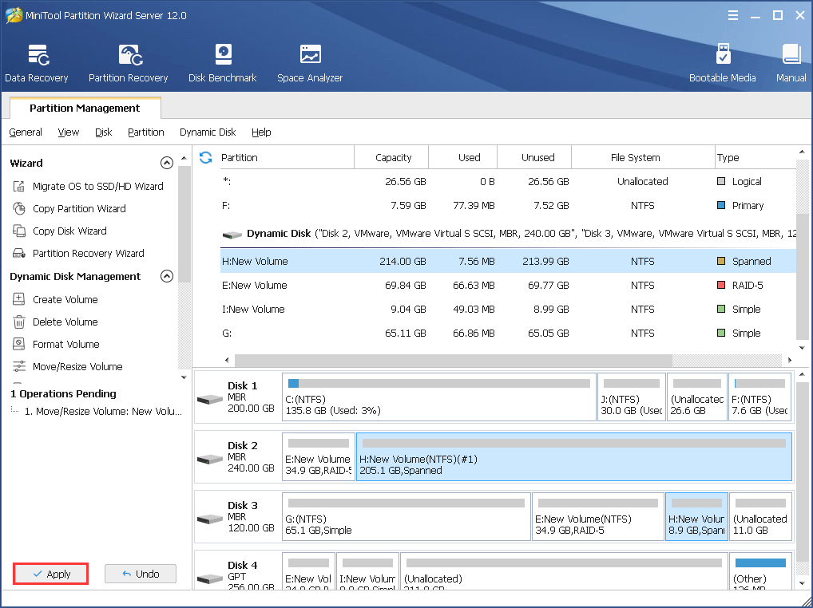Open the Manual

(x=791, y=63)
